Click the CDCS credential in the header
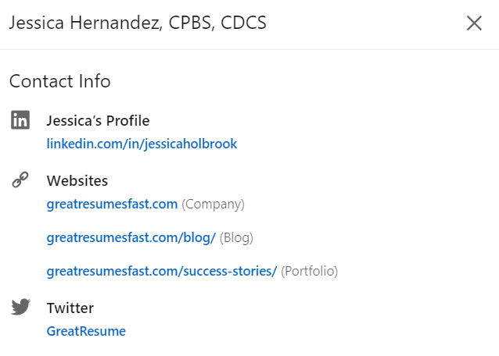The width and height of the screenshot is (499, 356). 243,23
